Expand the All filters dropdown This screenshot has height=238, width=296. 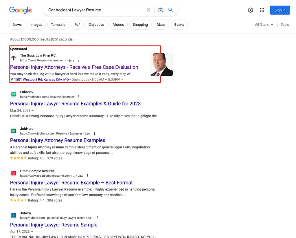264,25
